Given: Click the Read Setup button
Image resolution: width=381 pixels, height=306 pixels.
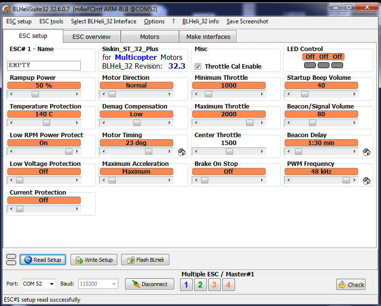Looking at the screenshot, I should (43, 260).
